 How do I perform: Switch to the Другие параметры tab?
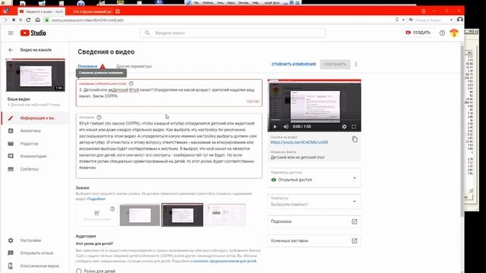point(134,66)
